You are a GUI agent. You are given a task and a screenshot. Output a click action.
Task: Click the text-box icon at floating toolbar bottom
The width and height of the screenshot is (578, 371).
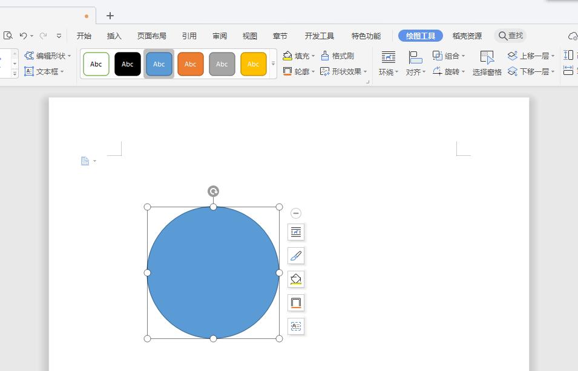point(295,326)
